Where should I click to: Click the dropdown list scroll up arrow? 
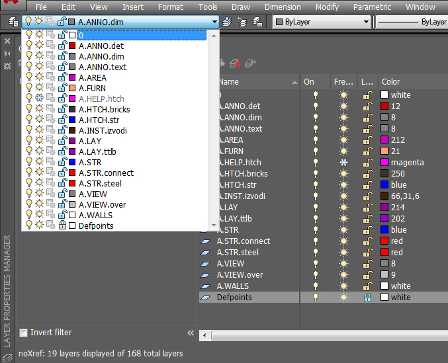pyautogui.click(x=214, y=36)
